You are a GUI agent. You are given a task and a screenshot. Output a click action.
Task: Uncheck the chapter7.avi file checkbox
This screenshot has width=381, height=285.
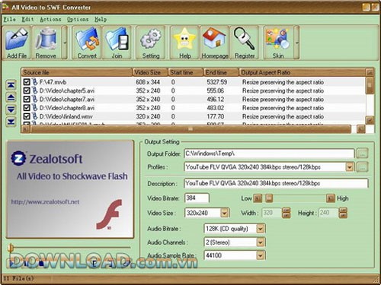[27, 99]
